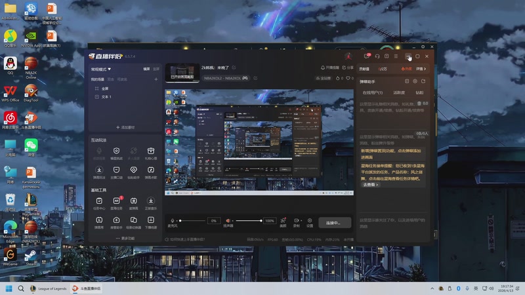This screenshot has height=295, width=525.
Task: Open the 钻粉助手 diamond fan assistant
Action: (x=134, y=172)
